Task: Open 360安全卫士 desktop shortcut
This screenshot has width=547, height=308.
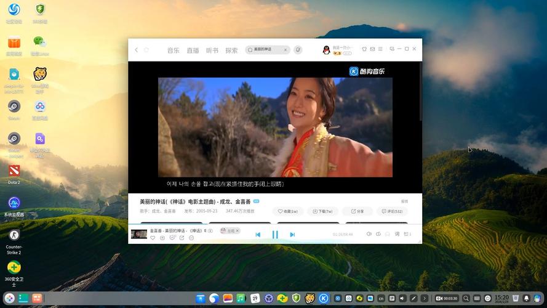Action: pos(14,274)
